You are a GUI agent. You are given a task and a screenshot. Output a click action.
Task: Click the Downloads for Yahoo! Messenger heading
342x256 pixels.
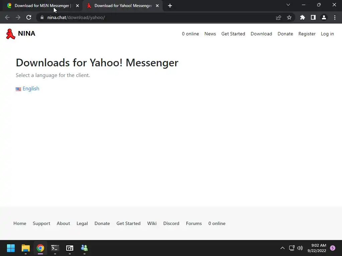point(97,63)
